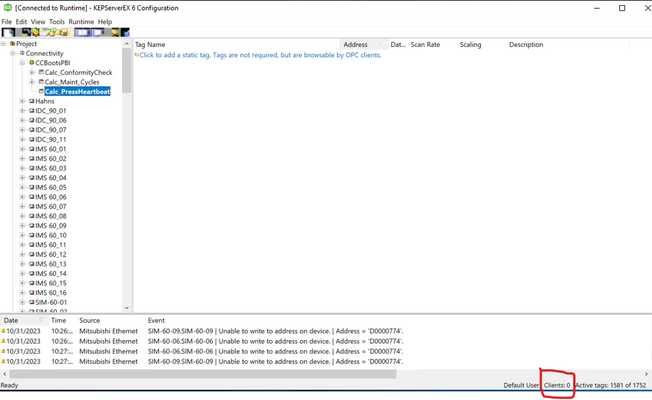Image resolution: width=652 pixels, height=400 pixels.
Task: Sort tags by the Scan Rate column header
Action: [425, 44]
